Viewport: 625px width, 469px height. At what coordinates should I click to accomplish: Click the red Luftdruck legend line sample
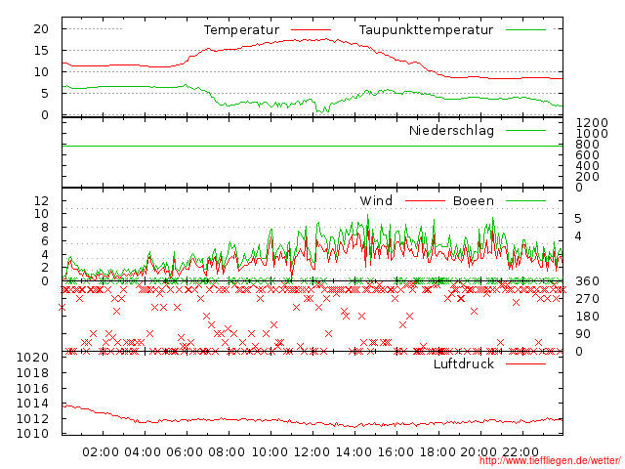(525, 363)
